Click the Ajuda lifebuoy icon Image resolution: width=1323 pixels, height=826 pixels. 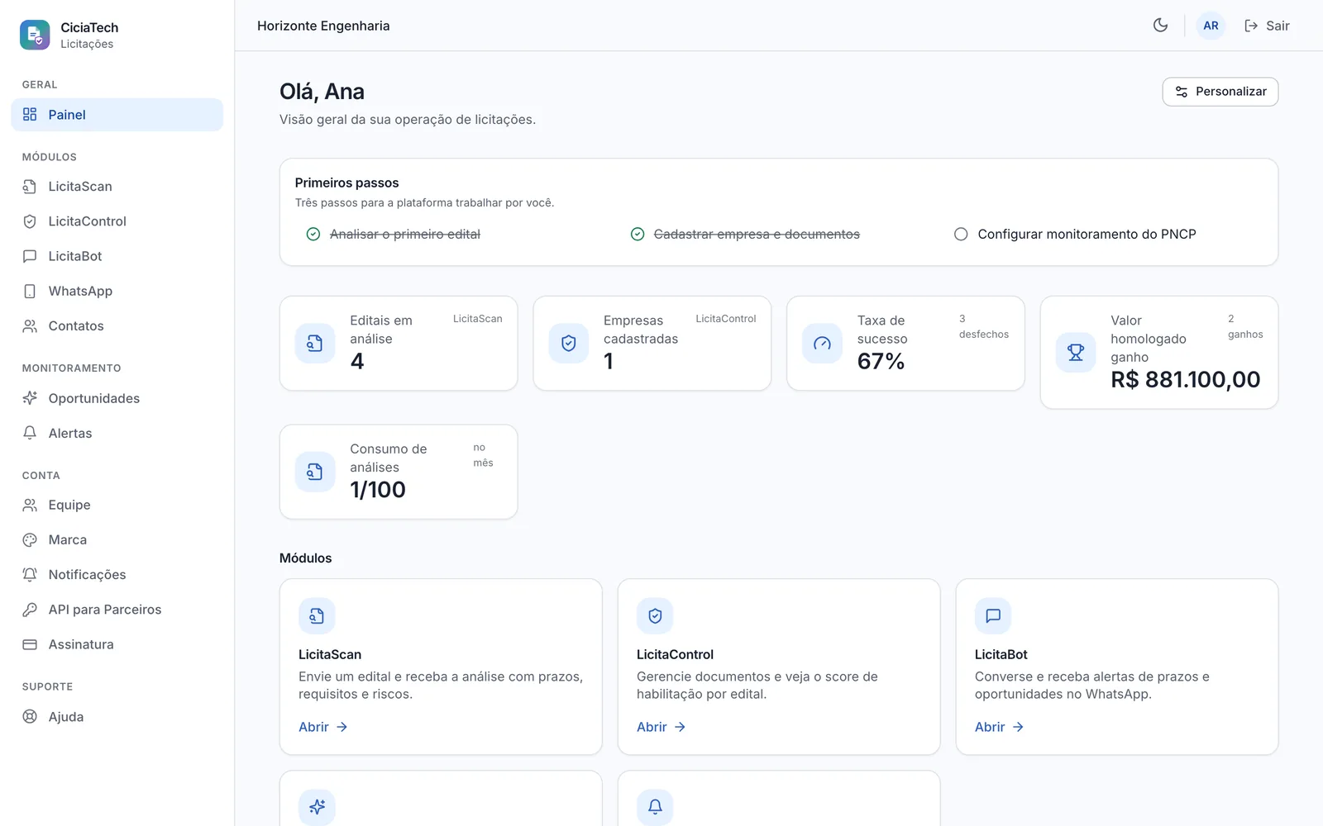(30, 717)
